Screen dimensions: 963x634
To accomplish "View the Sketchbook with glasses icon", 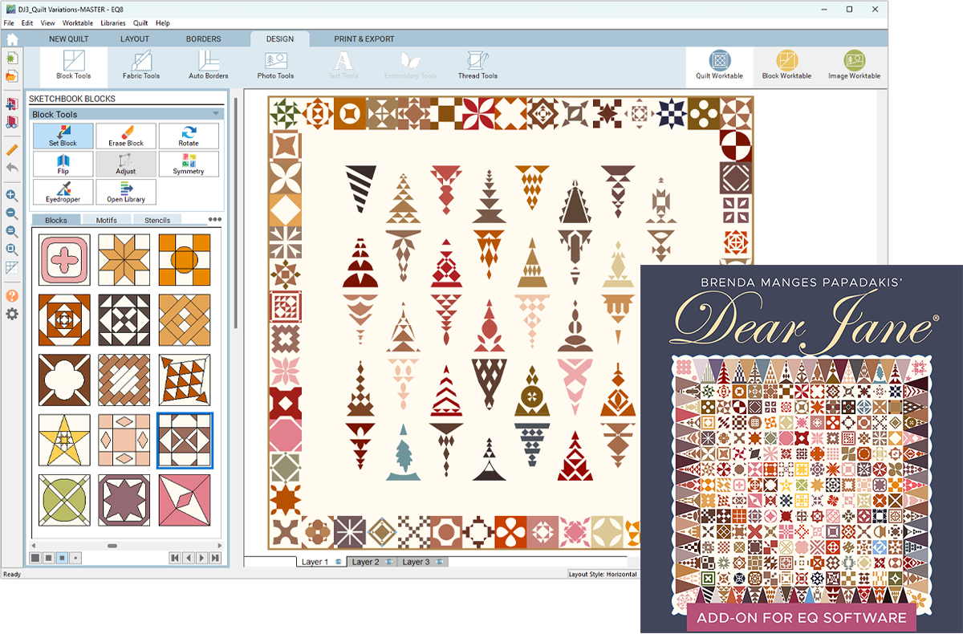I will tap(12, 123).
